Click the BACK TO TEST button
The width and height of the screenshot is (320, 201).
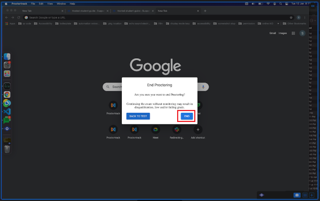138,116
